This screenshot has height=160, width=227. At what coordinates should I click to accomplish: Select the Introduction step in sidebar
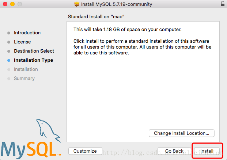[x=27, y=33]
